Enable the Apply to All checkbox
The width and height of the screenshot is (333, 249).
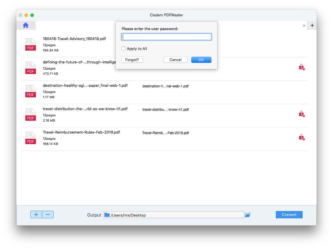pyautogui.click(x=124, y=49)
